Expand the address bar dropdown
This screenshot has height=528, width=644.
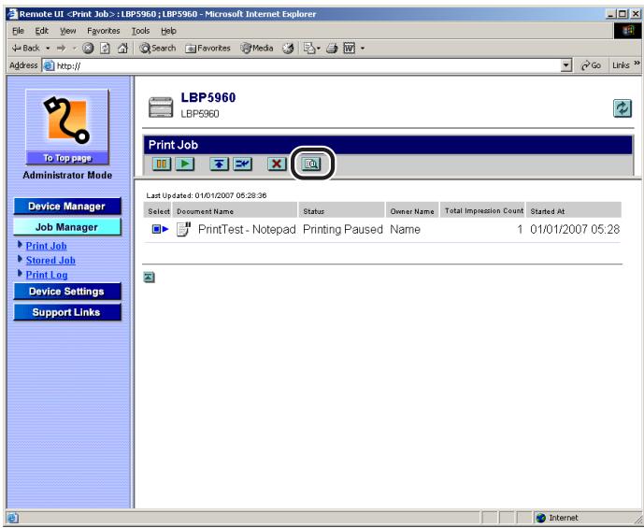pyautogui.click(x=566, y=65)
